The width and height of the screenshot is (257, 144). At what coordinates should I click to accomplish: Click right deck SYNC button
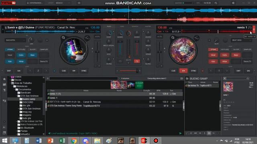tap(194, 71)
